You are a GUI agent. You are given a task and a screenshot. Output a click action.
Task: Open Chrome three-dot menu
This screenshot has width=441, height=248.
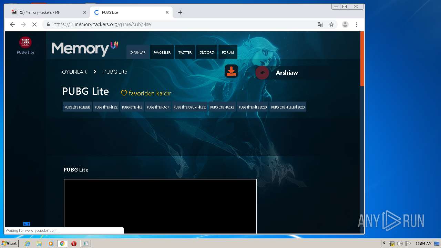[x=356, y=24]
